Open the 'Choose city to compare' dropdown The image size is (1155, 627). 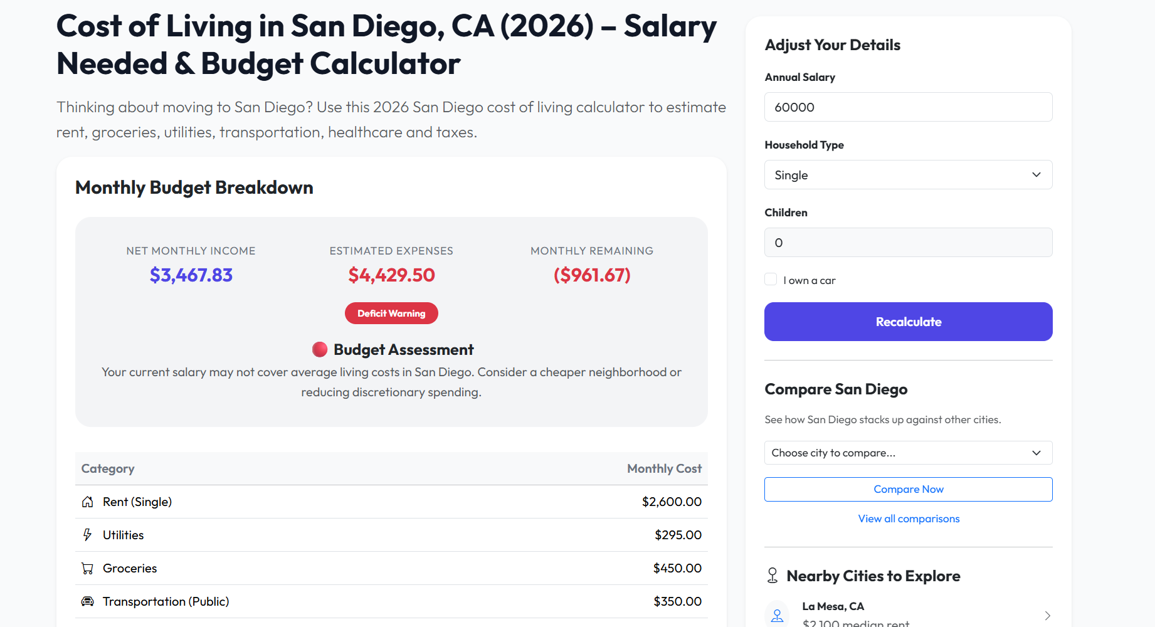pos(908,452)
